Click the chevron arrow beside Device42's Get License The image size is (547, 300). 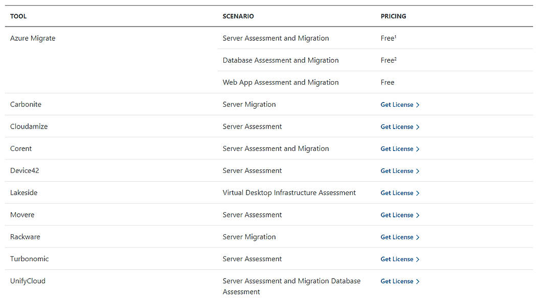tap(418, 170)
